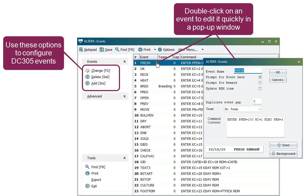Select the PREG event row
The width and height of the screenshot is (306, 196).
click(x=168, y=92)
